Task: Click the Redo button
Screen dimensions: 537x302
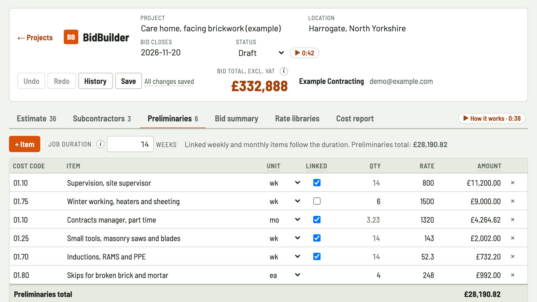Action: click(62, 81)
